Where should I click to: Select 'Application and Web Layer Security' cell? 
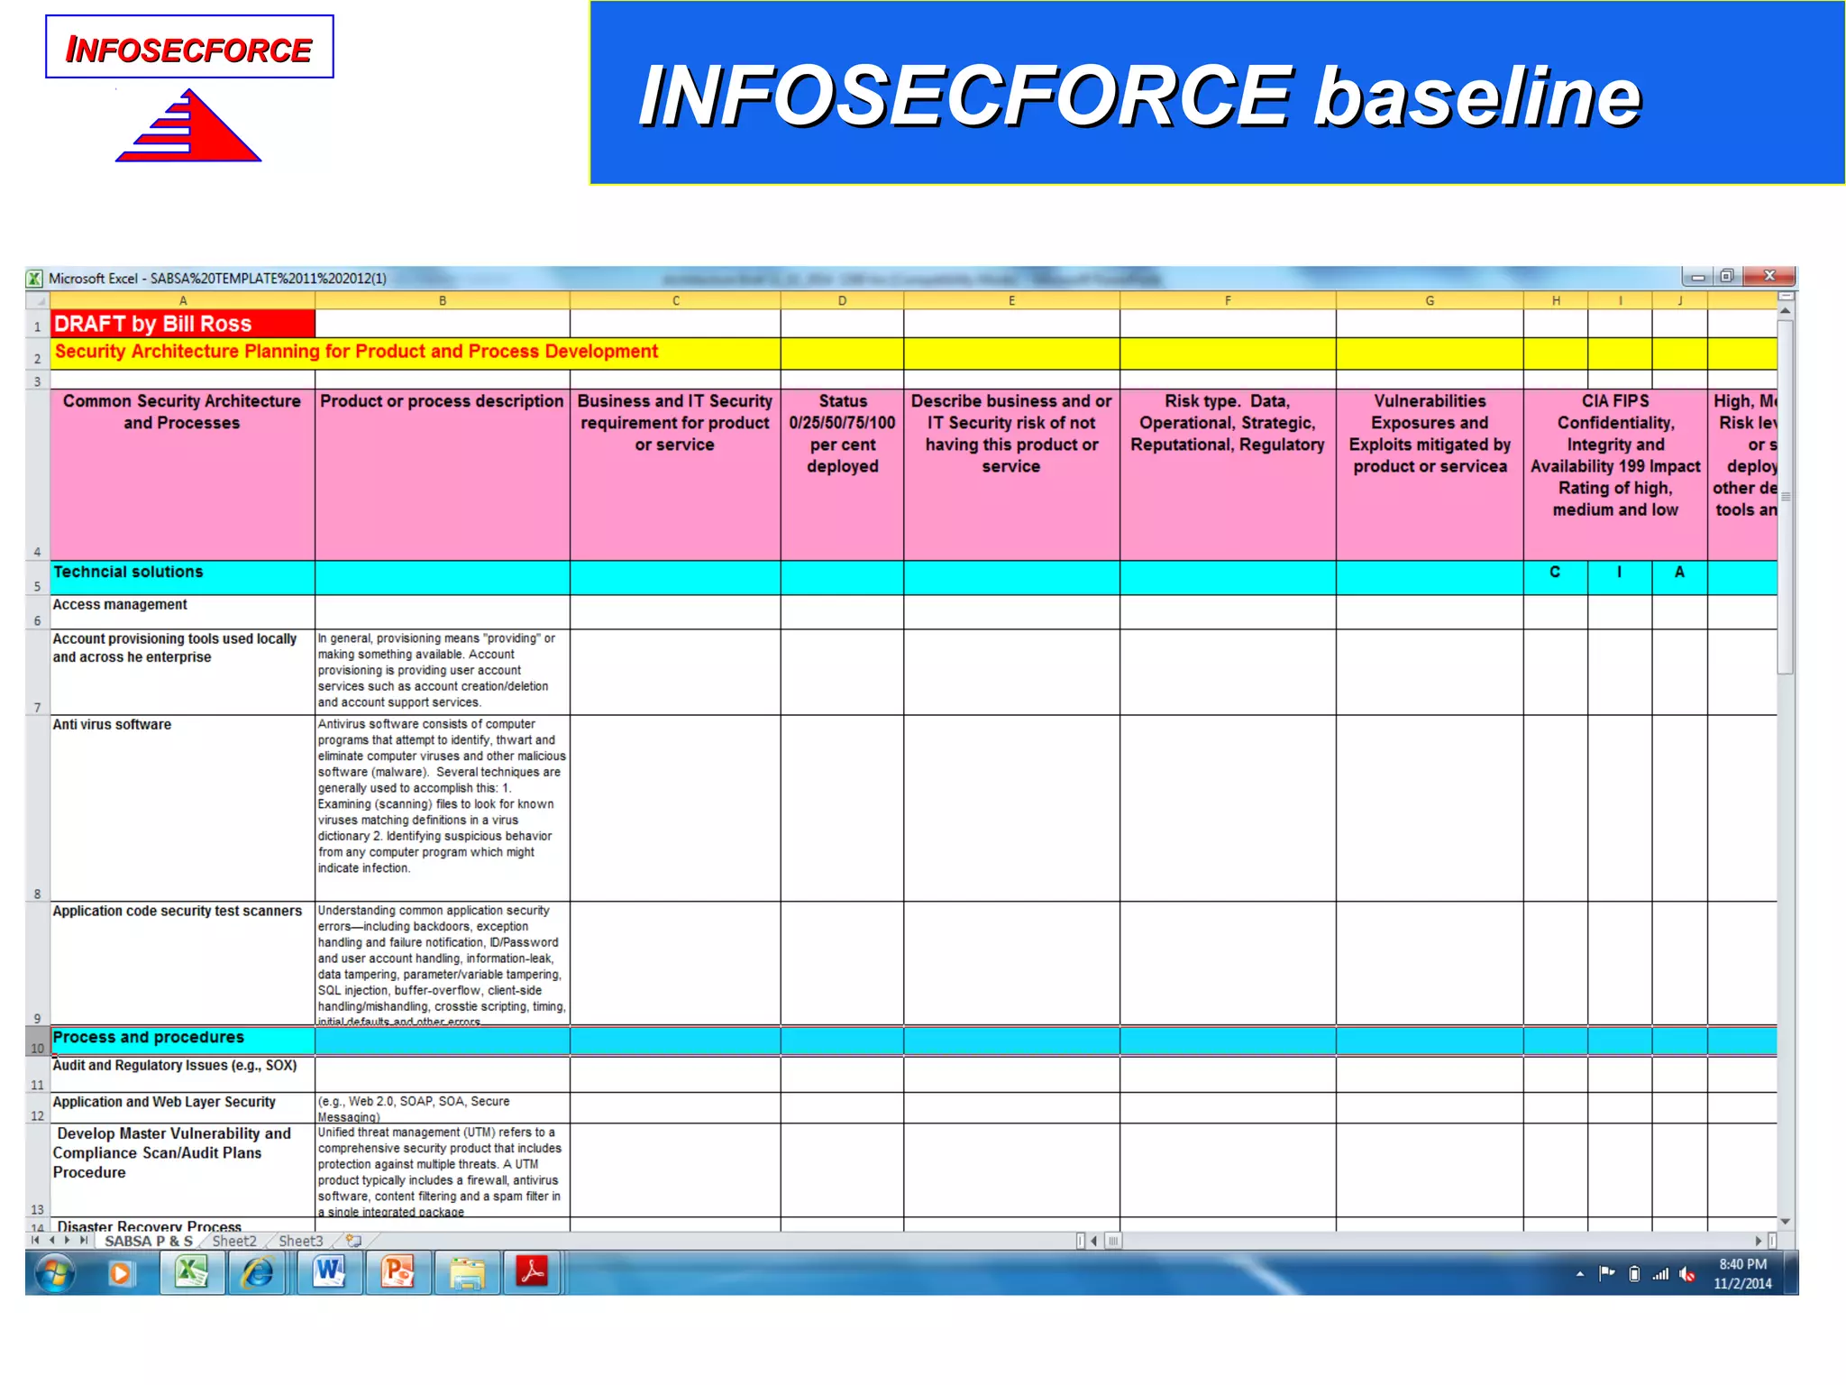[183, 1108]
